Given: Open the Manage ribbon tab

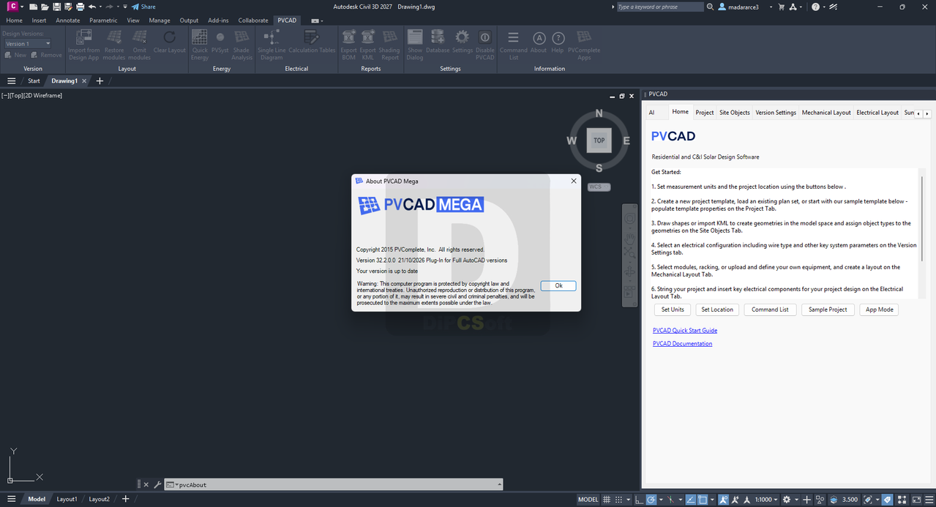Looking at the screenshot, I should pyautogui.click(x=160, y=20).
